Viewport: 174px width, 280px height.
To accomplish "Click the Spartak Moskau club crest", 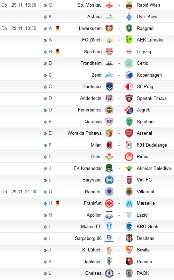I will 109,5.
